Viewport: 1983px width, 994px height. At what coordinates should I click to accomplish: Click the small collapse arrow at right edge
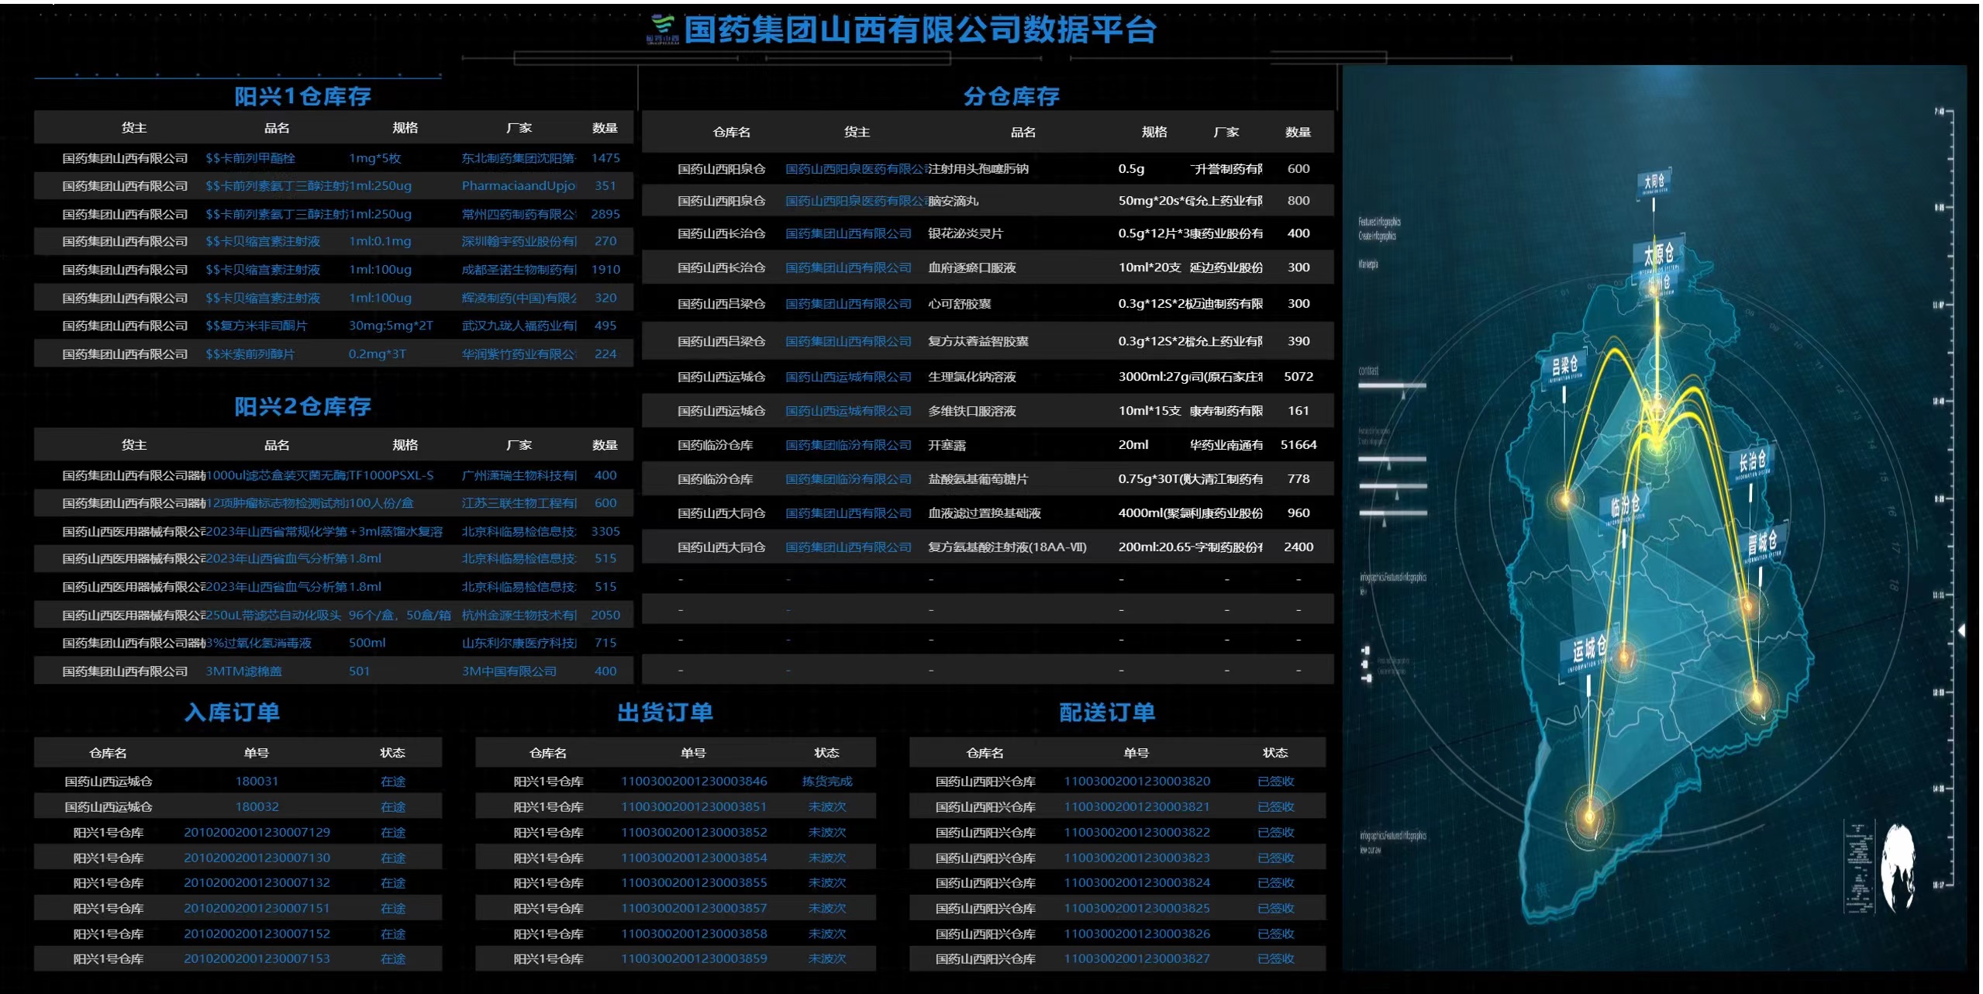(x=1961, y=630)
